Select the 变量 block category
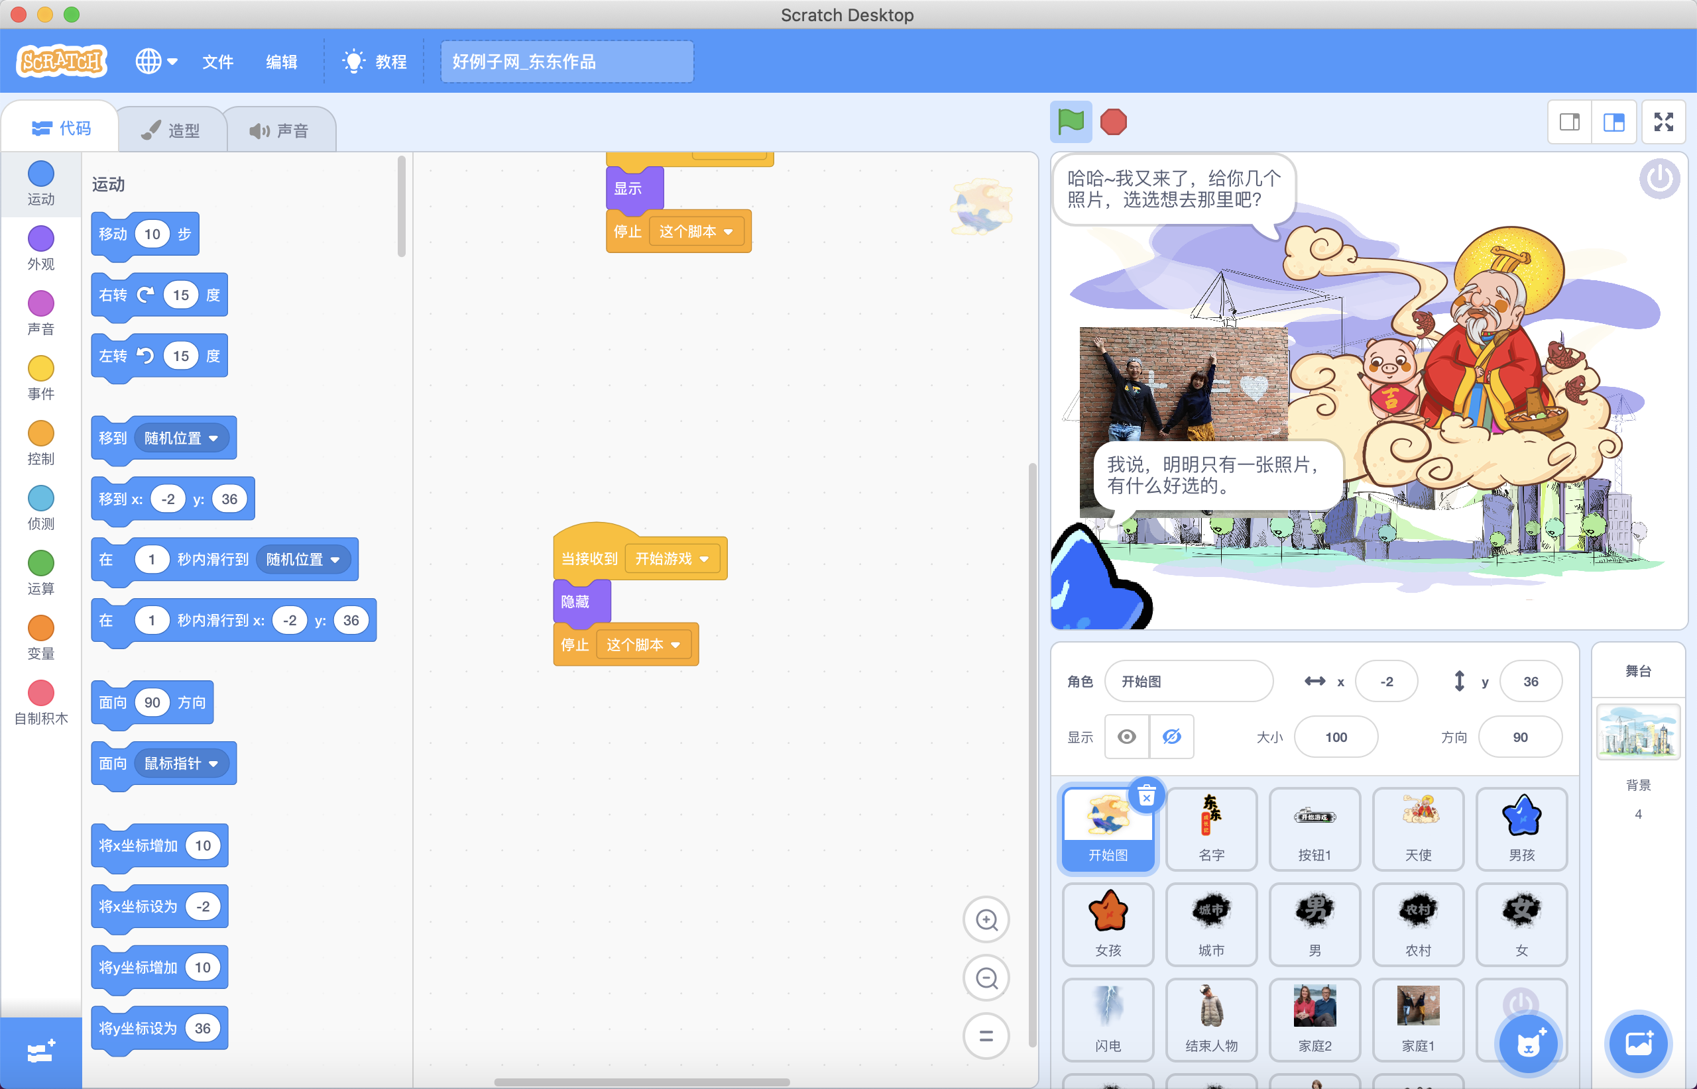This screenshot has height=1089, width=1697. coord(40,638)
